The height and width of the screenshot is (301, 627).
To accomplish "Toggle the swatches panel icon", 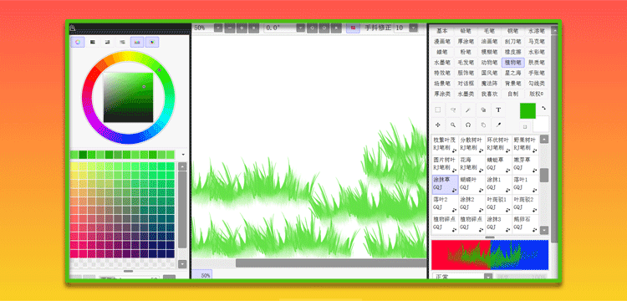I will 137,42.
